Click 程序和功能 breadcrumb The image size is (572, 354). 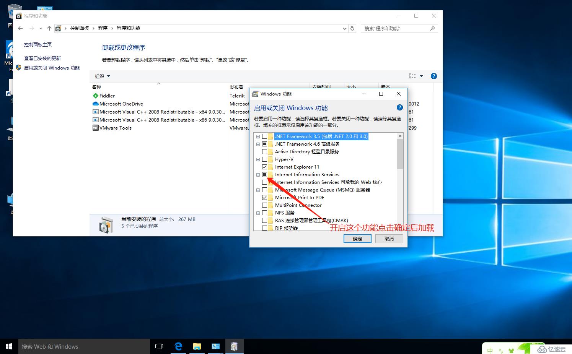129,28
